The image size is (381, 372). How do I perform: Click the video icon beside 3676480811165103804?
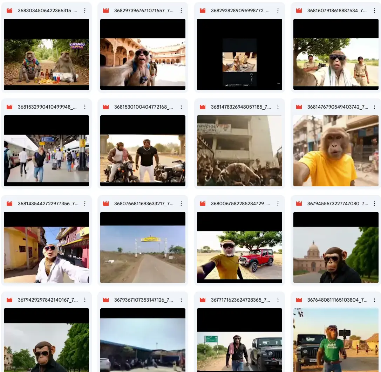point(299,300)
